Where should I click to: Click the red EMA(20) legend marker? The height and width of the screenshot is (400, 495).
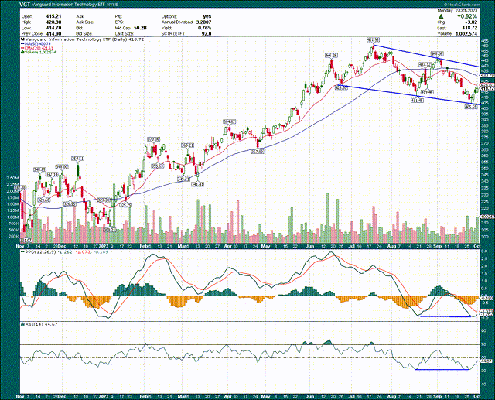(x=22, y=48)
